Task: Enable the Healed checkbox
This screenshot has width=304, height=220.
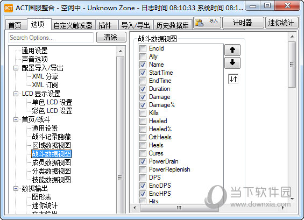Action: pos(143,121)
